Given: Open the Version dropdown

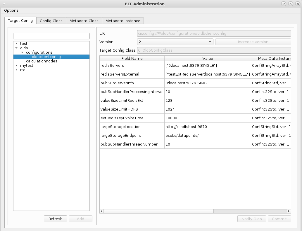Looking at the screenshot, I should tap(175, 42).
